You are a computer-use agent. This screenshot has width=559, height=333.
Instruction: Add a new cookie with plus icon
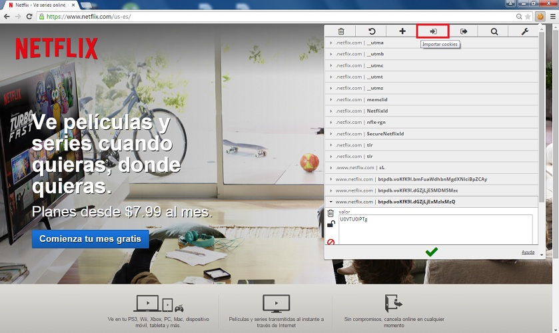click(402, 31)
